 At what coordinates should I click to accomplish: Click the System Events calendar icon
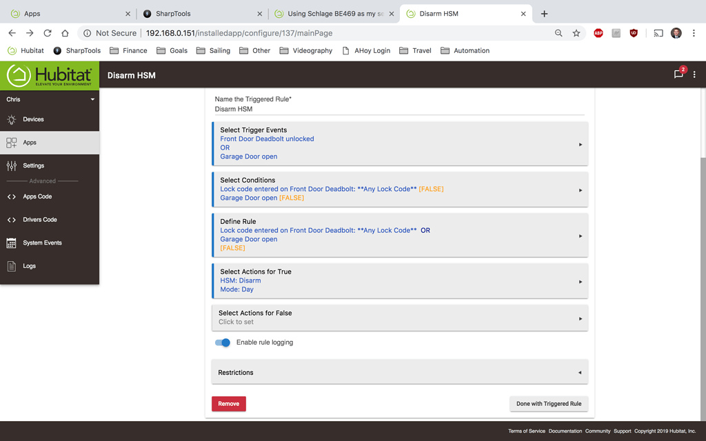click(x=11, y=243)
